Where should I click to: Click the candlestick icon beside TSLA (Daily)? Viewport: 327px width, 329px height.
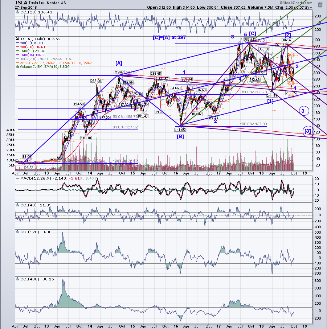[x=18, y=39]
